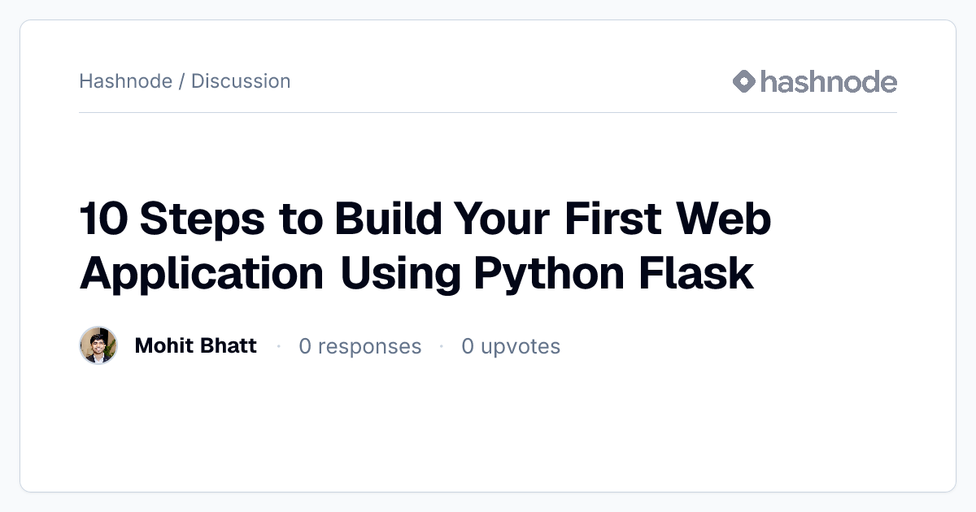This screenshot has height=512, width=976.
Task: Click the word "responses" in the meta row
Action: [x=369, y=347]
